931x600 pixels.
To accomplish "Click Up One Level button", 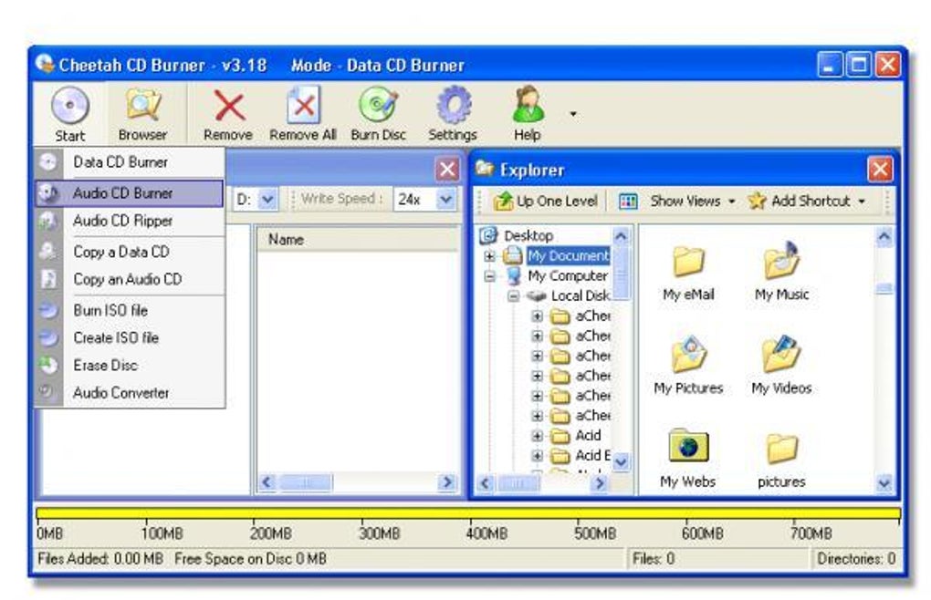I will 545,201.
